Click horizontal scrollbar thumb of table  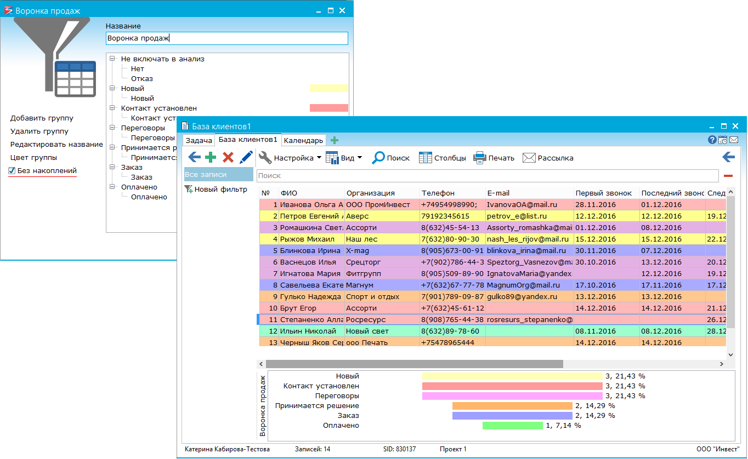(414, 364)
